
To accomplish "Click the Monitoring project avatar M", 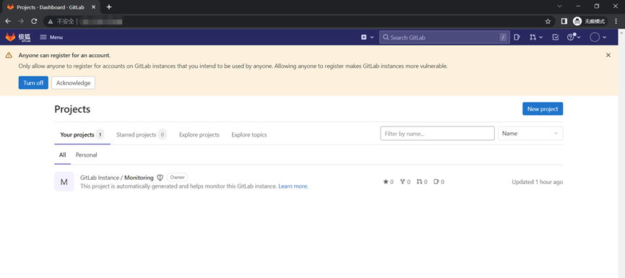I will [x=64, y=182].
